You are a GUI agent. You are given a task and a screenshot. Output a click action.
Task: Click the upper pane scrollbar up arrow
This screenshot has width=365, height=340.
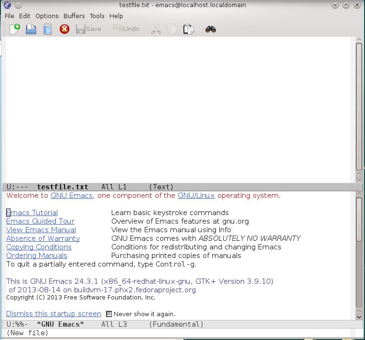359,40
